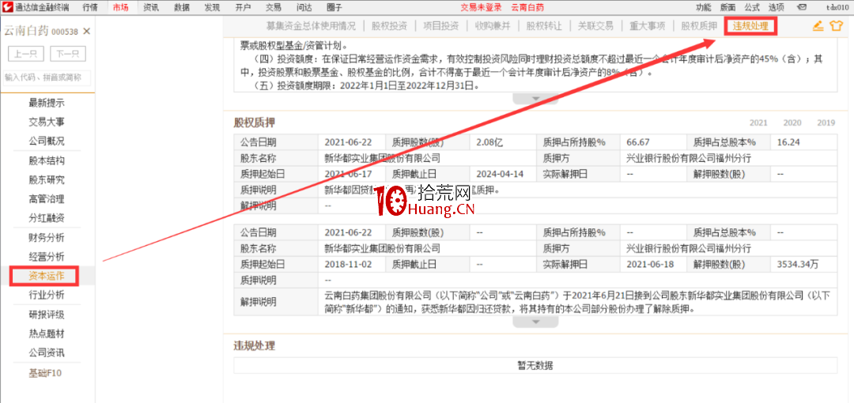Switch to 股权转让 tab

(544, 26)
